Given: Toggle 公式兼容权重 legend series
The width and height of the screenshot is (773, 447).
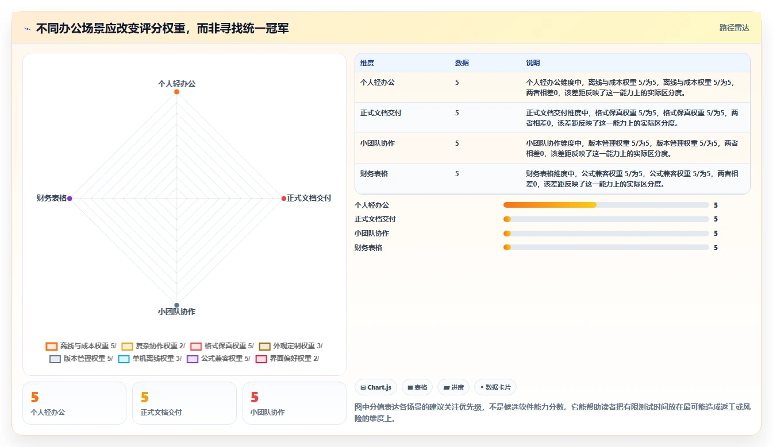Looking at the screenshot, I should pyautogui.click(x=218, y=359).
